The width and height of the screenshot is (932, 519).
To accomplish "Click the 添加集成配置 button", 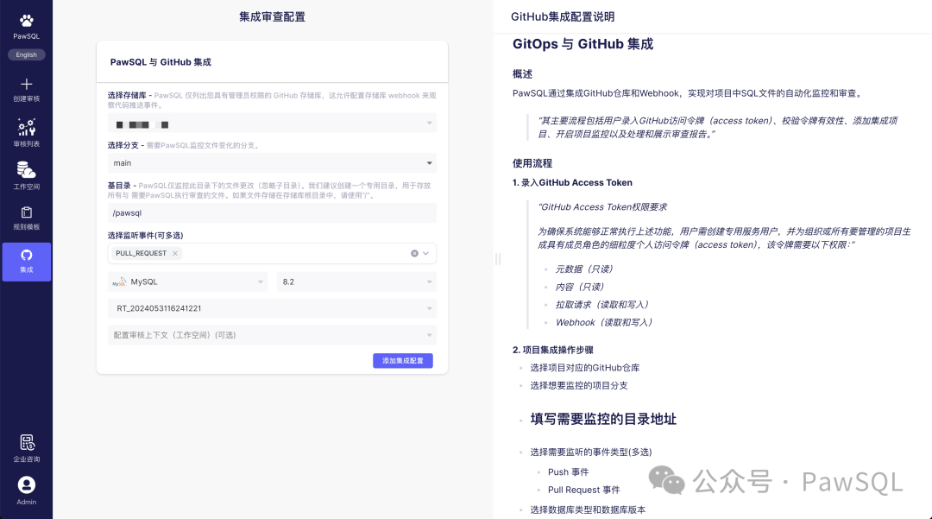I will (403, 361).
